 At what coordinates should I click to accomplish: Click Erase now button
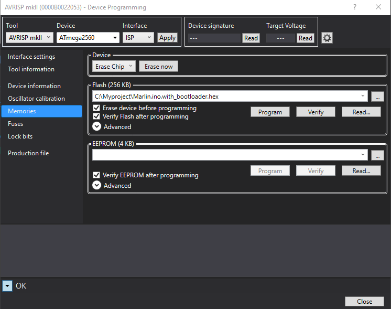159,67
